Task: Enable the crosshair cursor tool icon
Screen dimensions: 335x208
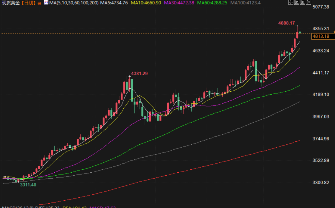Action: coord(291,2)
